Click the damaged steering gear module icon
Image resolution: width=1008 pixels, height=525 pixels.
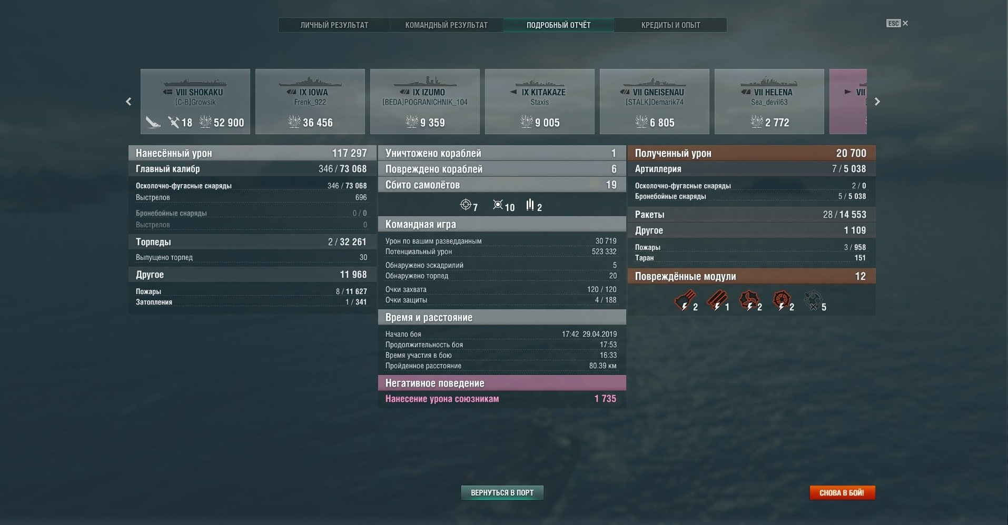click(782, 300)
